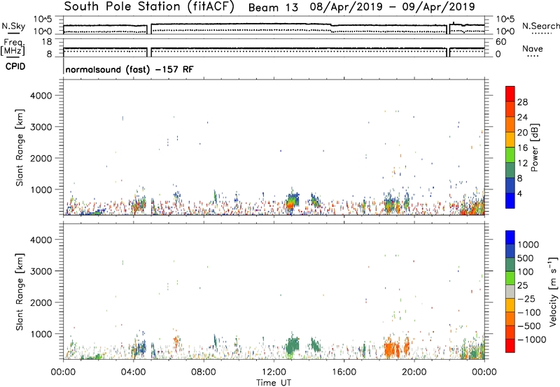Click the "South Pole Station (fitACF)" title

(x=148, y=7)
